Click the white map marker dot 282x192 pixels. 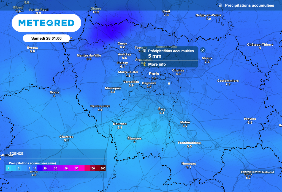169,83
